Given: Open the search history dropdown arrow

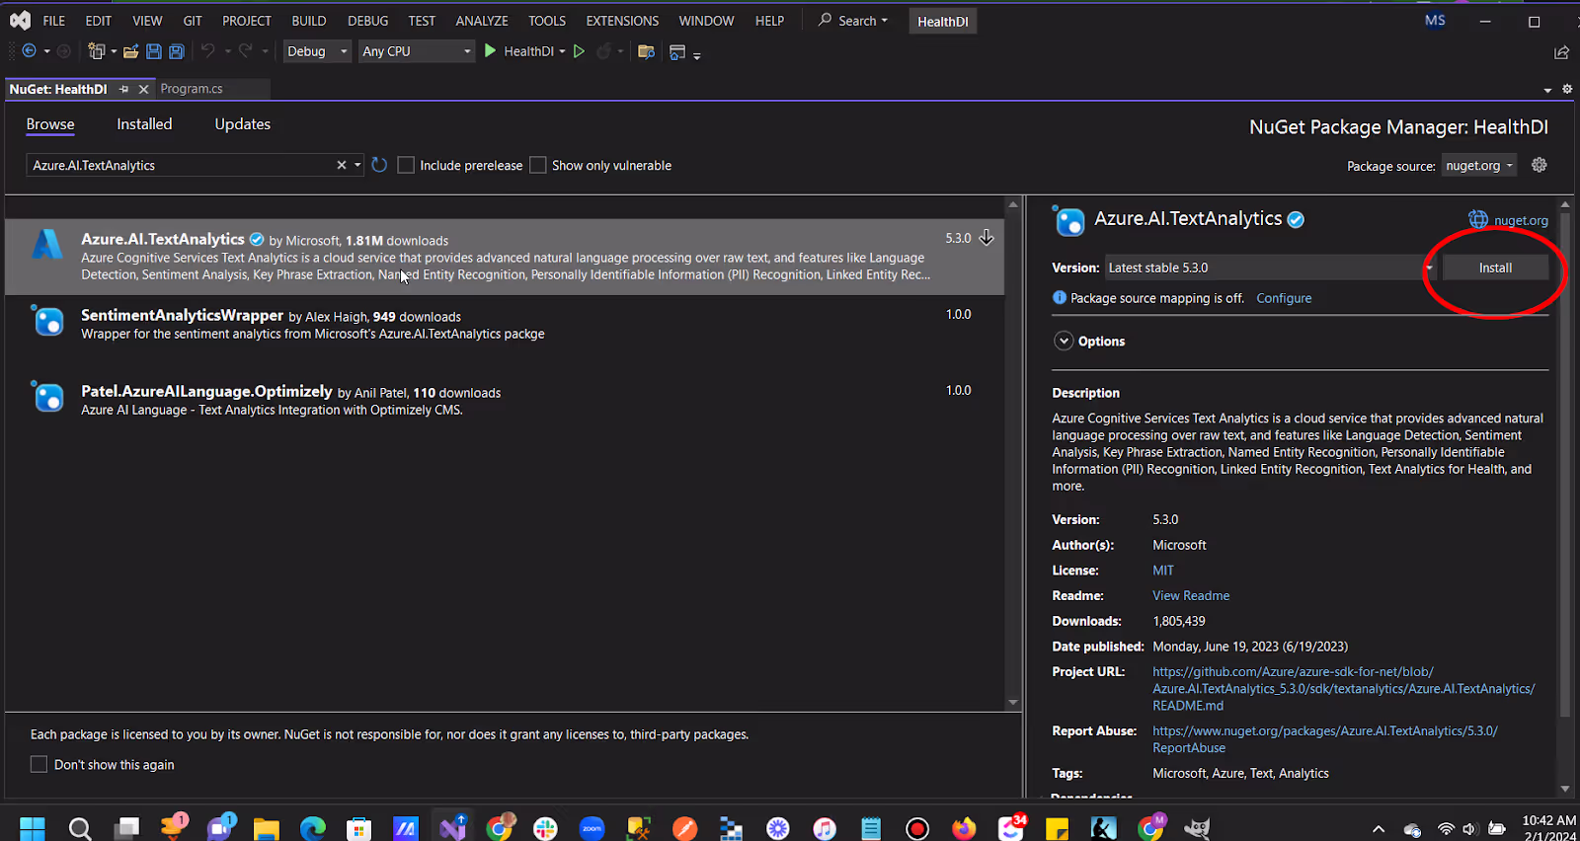Looking at the screenshot, I should click(x=357, y=165).
